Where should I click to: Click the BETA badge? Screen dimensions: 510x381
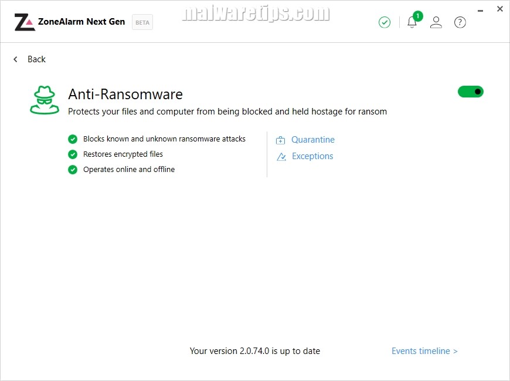click(x=142, y=22)
